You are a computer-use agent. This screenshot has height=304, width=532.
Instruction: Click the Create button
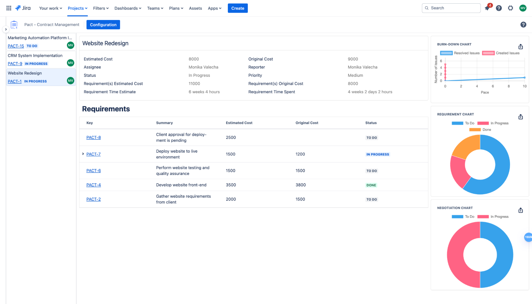click(237, 8)
